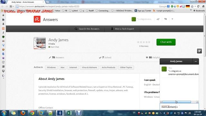Click chat scrollbar left arrow

tap(161, 102)
